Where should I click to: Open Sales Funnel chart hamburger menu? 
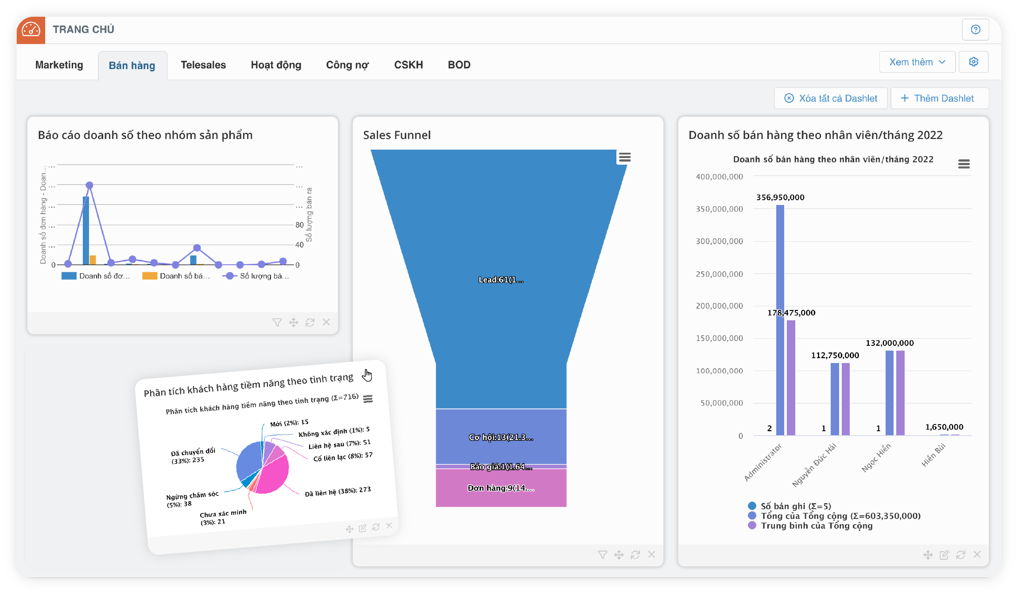pos(625,157)
